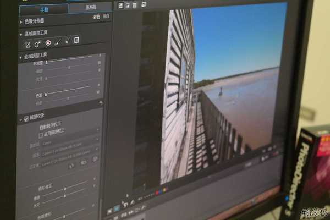This screenshot has width=330, height=220.
Task: Choose the red-eye removal tool
Action: click(48, 42)
